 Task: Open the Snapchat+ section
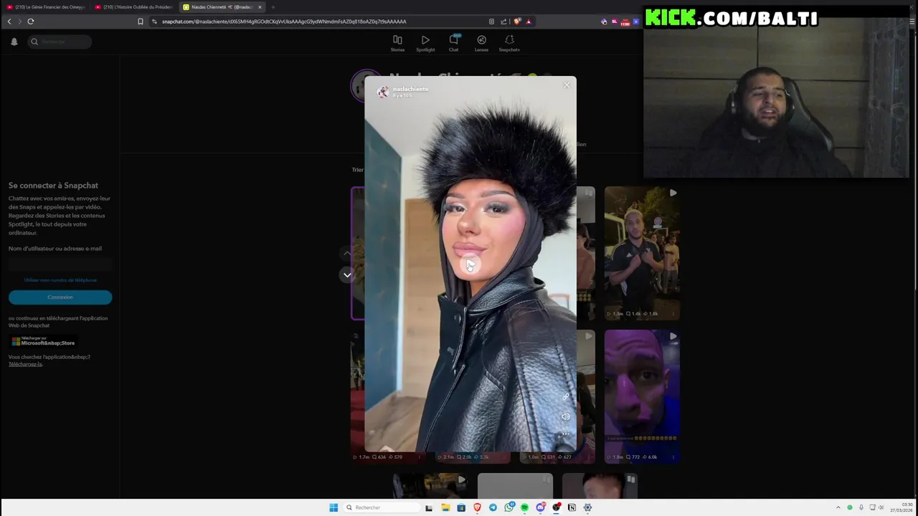tap(509, 43)
